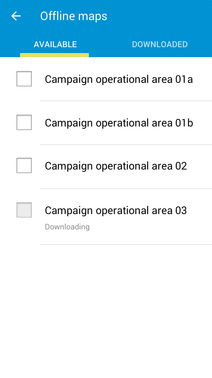Check the box for Campaign operational area 01a

tap(24, 79)
